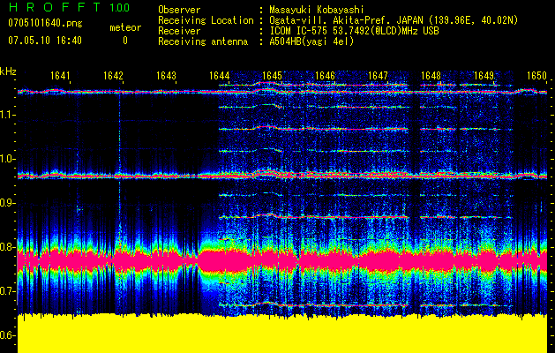Click the 1644 time marker
Image resolution: width=555 pixels, height=353 pixels.
pyautogui.click(x=219, y=75)
